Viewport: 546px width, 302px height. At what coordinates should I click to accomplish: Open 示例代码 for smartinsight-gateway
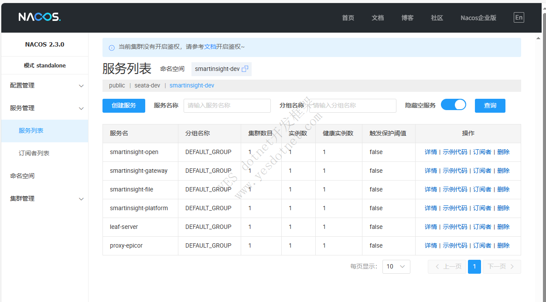[x=455, y=171]
